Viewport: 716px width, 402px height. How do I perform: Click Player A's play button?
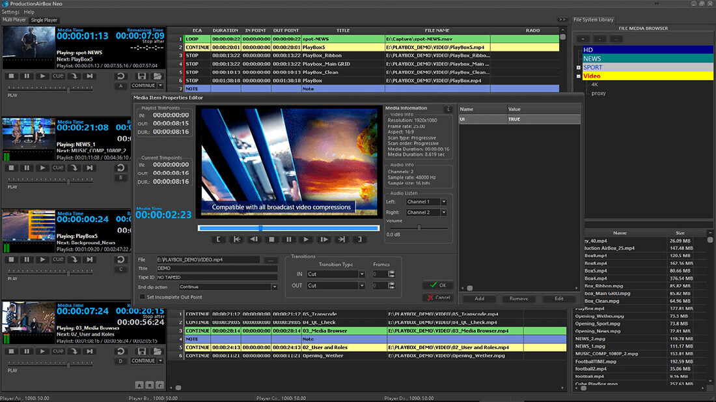(42, 76)
